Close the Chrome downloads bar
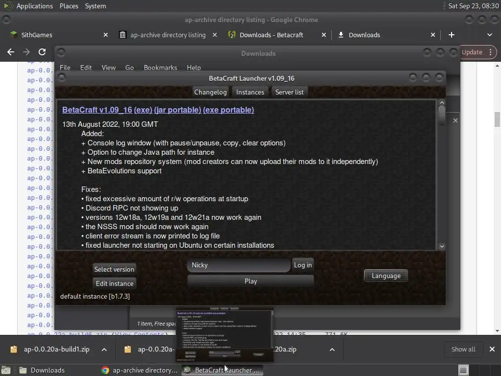The image size is (501, 376). [492, 349]
